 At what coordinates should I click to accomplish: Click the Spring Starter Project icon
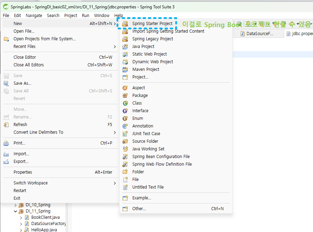125,24
